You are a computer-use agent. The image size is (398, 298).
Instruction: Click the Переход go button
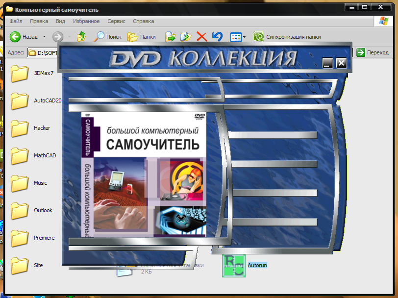373,52
